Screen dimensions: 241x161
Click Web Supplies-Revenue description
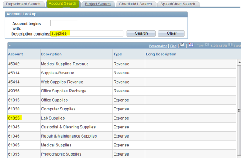coord(62,82)
